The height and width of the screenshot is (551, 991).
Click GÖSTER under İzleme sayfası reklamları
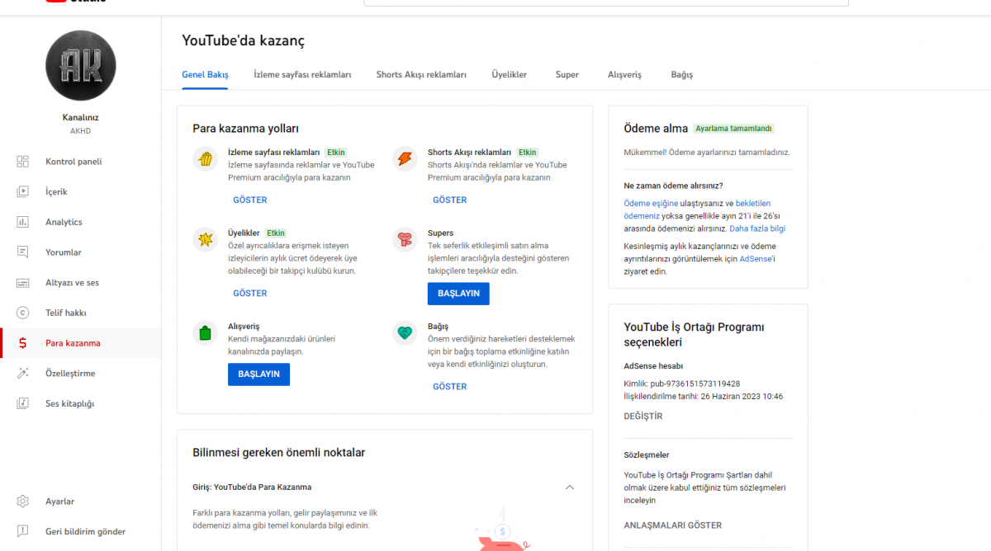[x=250, y=200]
